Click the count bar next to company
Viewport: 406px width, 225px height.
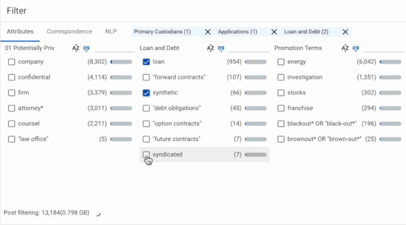point(121,62)
